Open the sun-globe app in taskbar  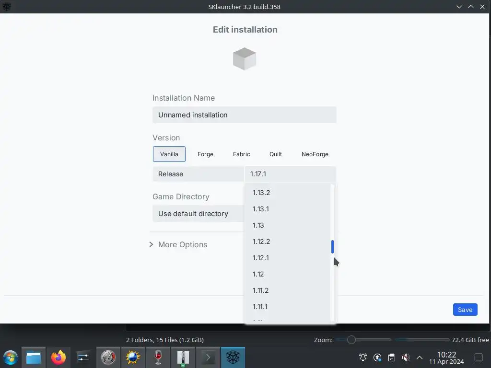(133, 357)
